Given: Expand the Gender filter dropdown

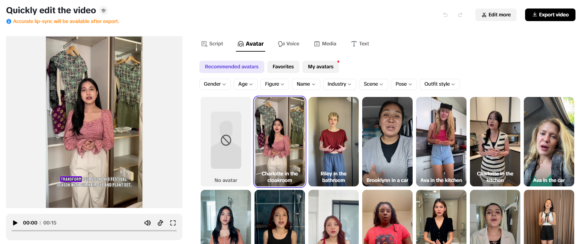Looking at the screenshot, I should (x=215, y=84).
